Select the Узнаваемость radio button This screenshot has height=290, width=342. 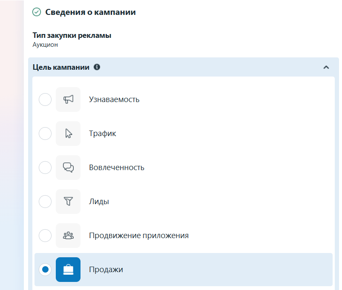[45, 99]
